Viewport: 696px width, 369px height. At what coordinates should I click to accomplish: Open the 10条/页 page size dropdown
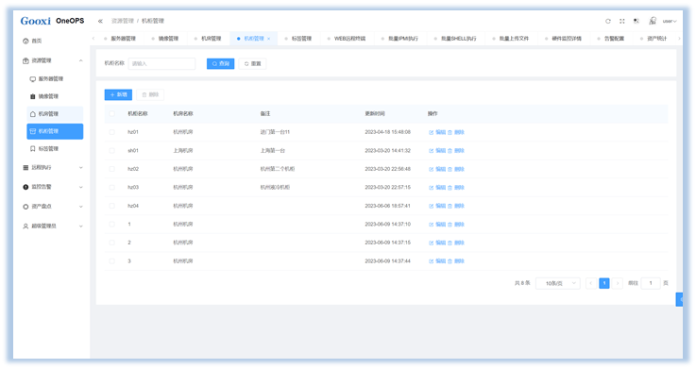(x=557, y=283)
